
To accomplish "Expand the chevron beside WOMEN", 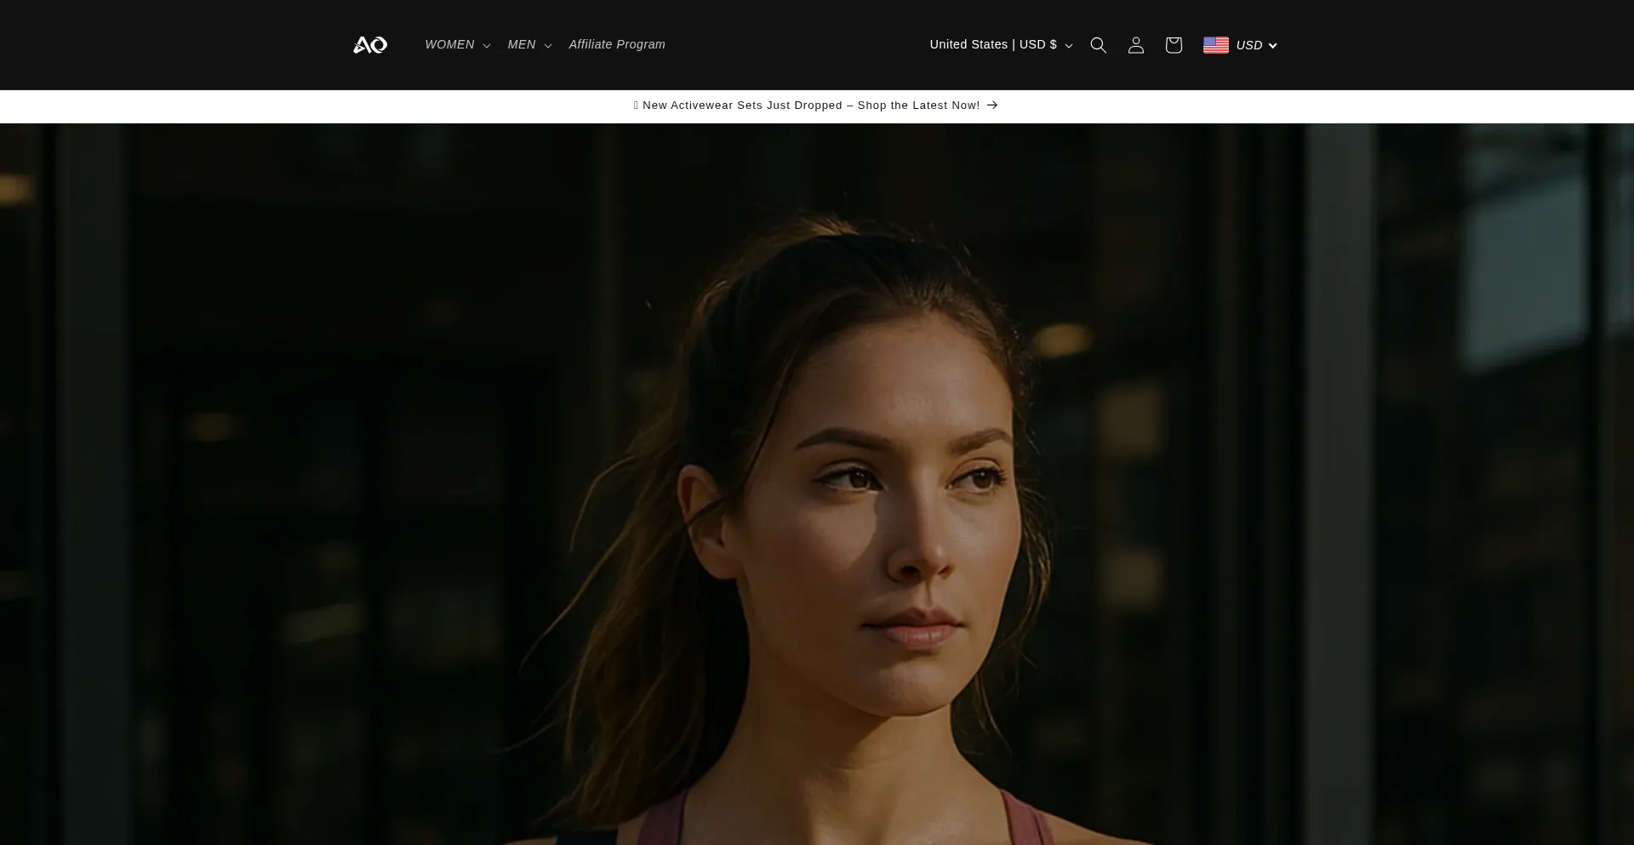I will click(x=487, y=46).
